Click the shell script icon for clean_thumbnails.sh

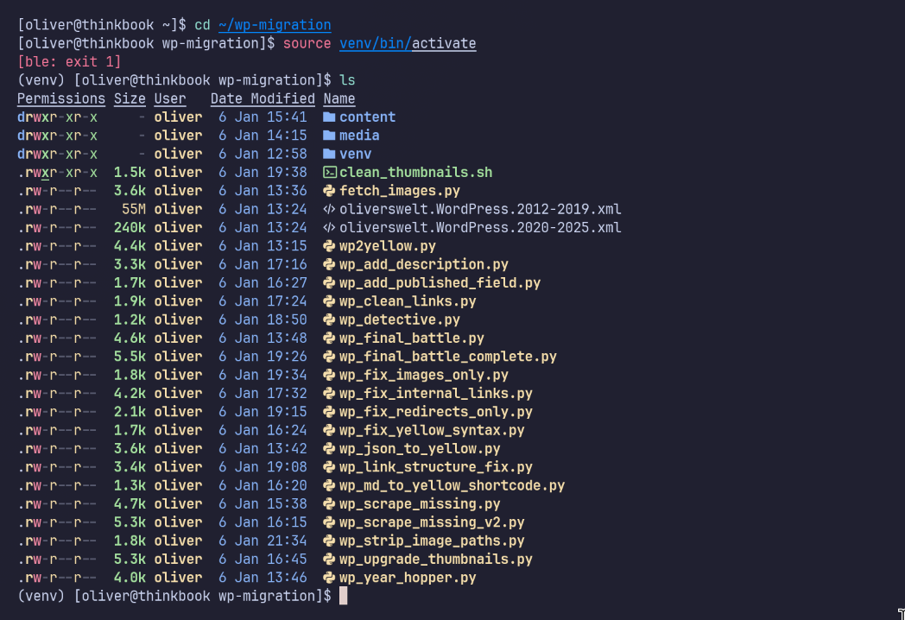point(329,173)
